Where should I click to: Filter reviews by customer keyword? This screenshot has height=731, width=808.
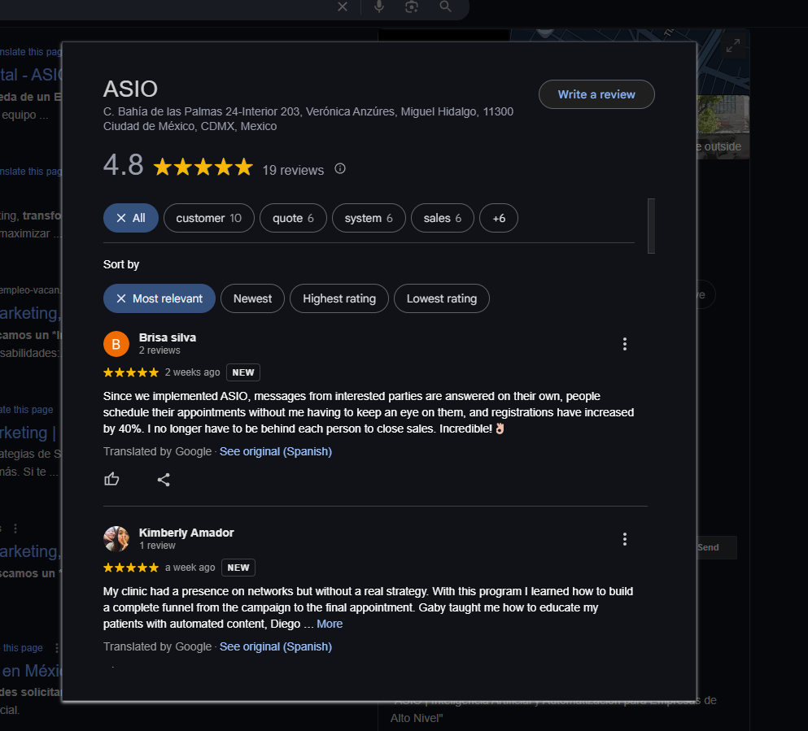208,218
